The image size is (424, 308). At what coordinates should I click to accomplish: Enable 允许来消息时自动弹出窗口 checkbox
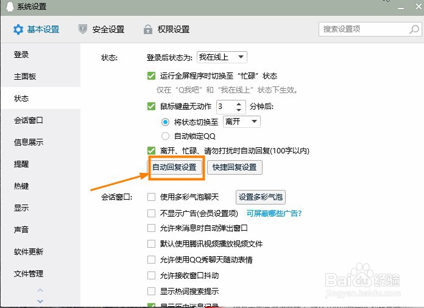[x=151, y=228]
